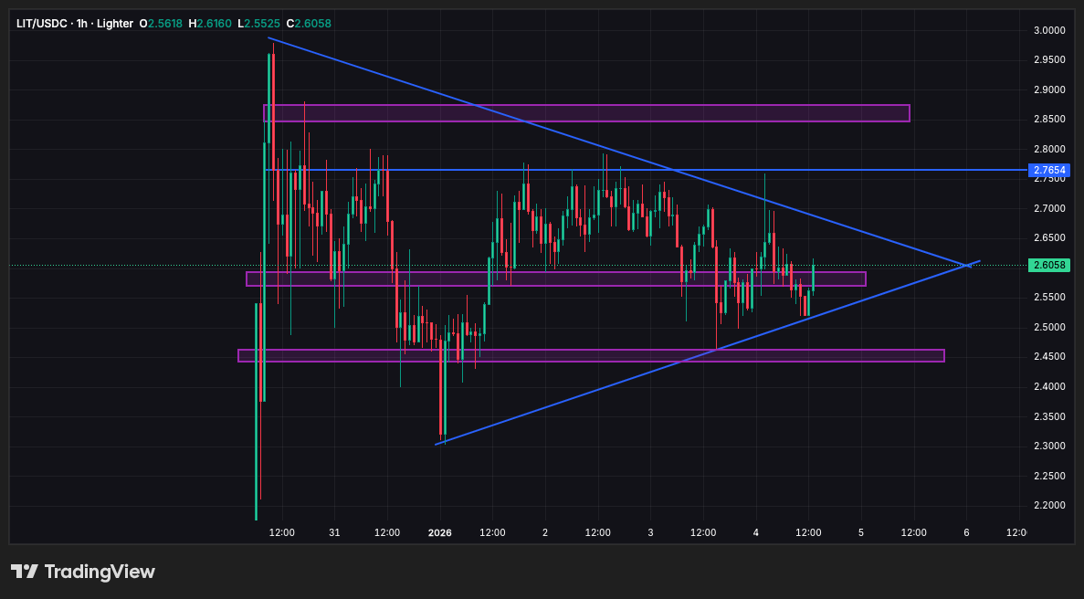Click the 2.4500 price axis label
1084x599 pixels.
coord(1049,356)
